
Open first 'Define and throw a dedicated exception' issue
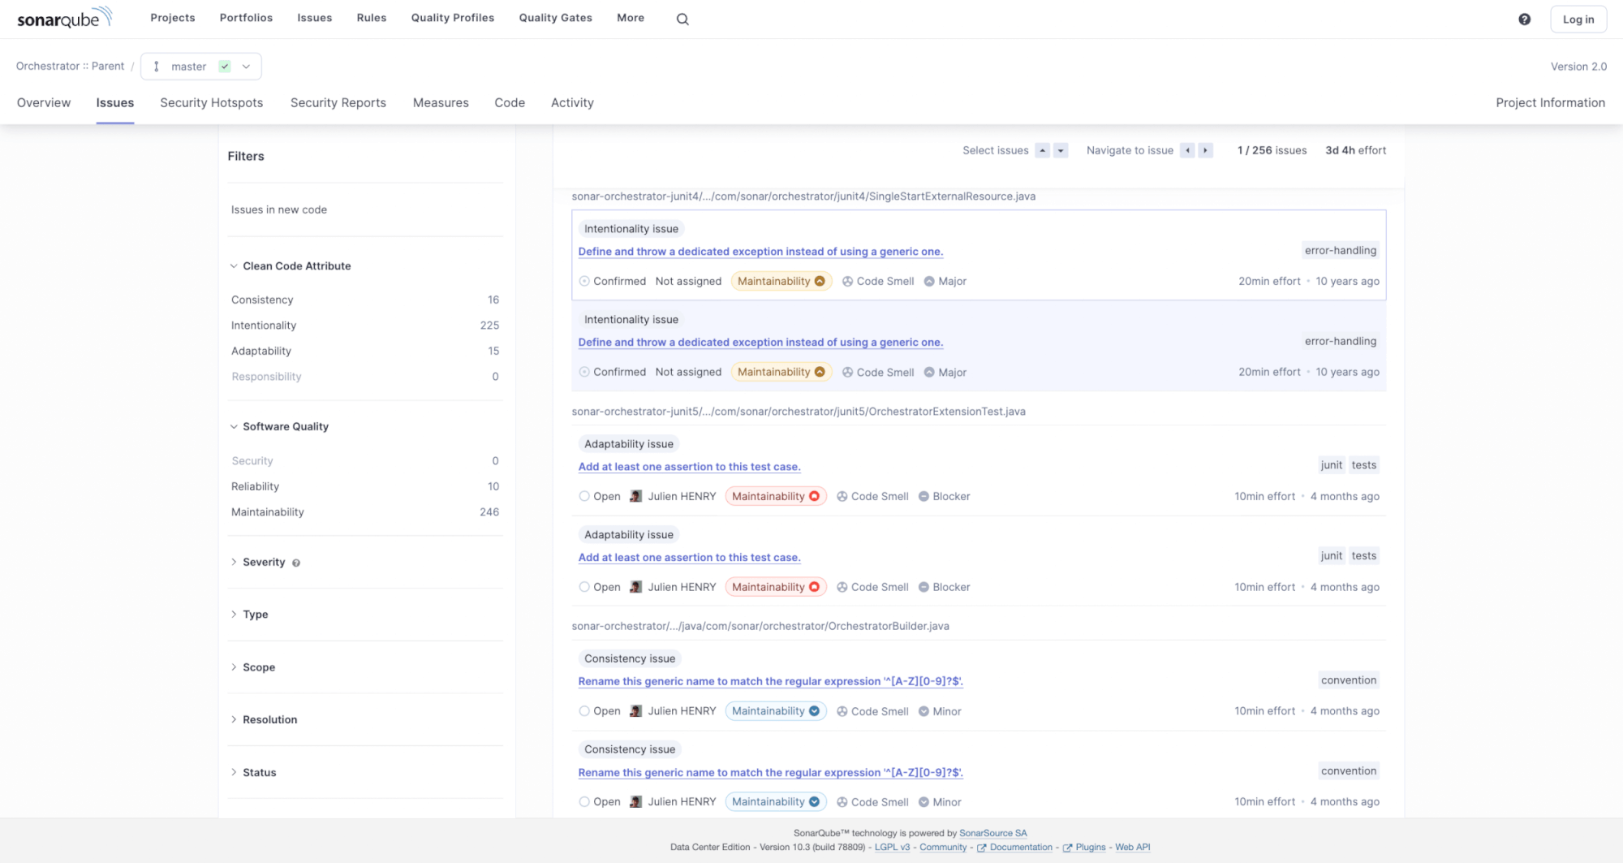point(760,252)
